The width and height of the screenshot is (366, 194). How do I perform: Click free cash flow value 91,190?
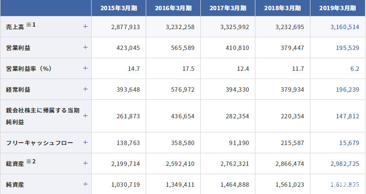pos(239,143)
